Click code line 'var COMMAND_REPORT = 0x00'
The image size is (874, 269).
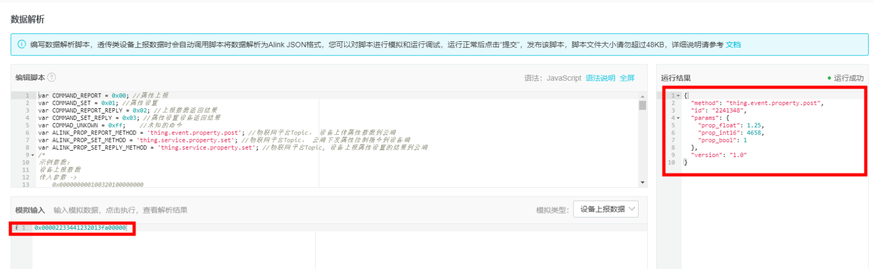click(x=103, y=96)
